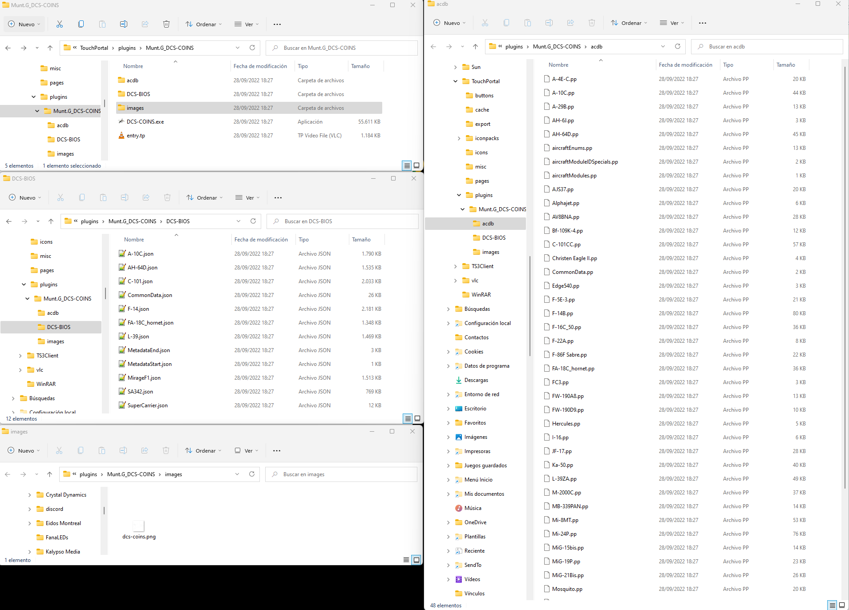Click the Nuevo button in Munt.G_DCS-COINS window
The image size is (849, 610).
click(24, 24)
